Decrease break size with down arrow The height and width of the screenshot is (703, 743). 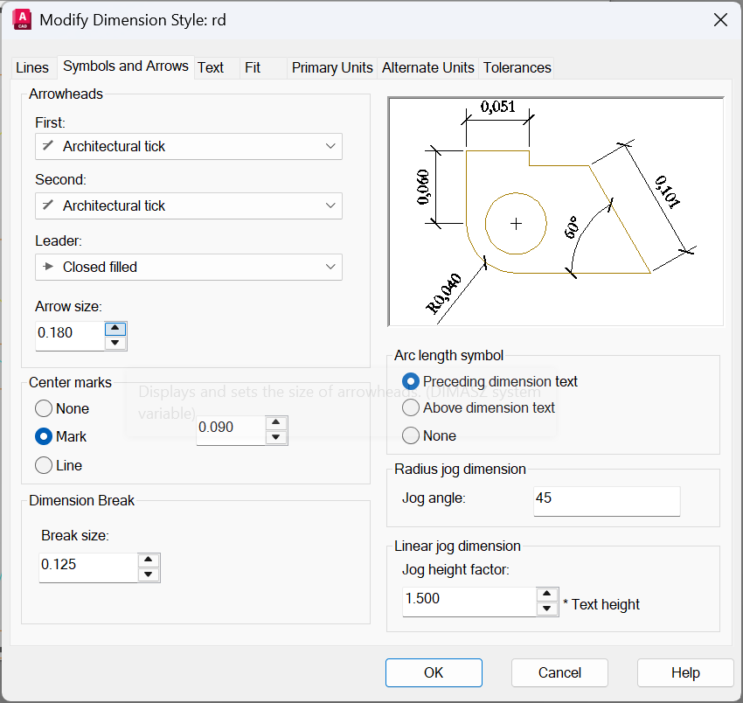[149, 574]
